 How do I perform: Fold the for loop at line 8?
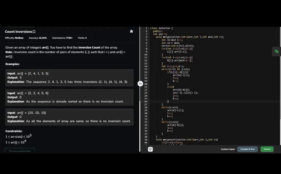[x=149, y=49]
